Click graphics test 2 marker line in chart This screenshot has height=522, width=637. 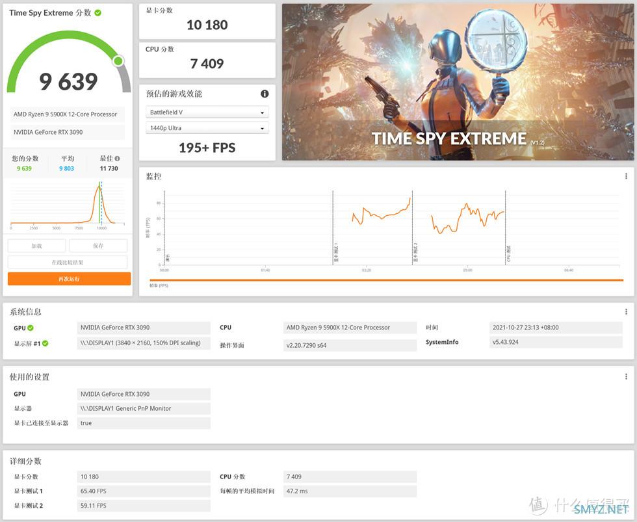point(412,228)
